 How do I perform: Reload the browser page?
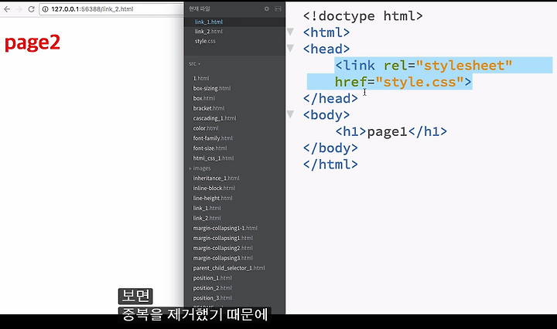(31, 8)
